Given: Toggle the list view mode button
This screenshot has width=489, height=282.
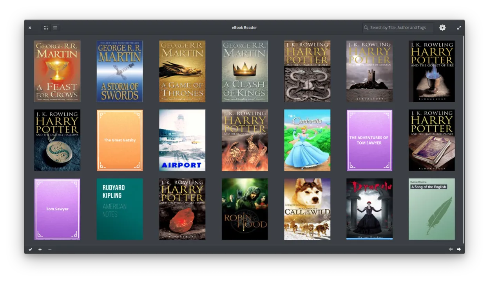Looking at the screenshot, I should click(x=55, y=27).
